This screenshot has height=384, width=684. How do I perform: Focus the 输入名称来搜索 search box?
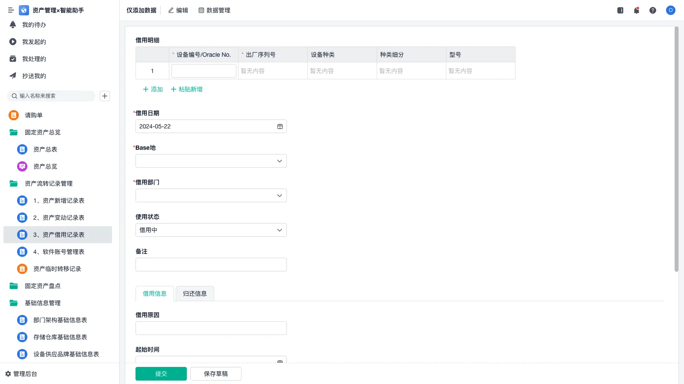click(x=51, y=96)
